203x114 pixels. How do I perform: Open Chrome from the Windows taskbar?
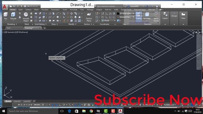point(91,111)
